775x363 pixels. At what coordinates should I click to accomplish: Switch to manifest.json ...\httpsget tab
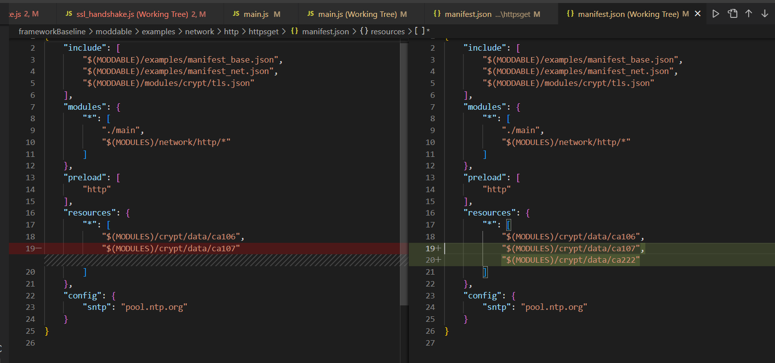click(x=491, y=14)
